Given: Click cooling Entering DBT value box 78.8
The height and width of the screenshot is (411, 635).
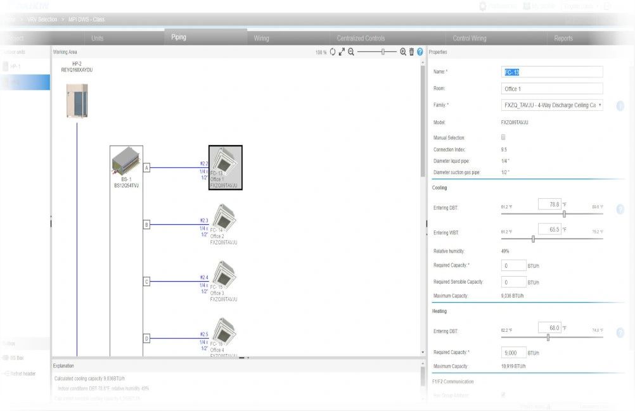Looking at the screenshot, I should point(549,205).
